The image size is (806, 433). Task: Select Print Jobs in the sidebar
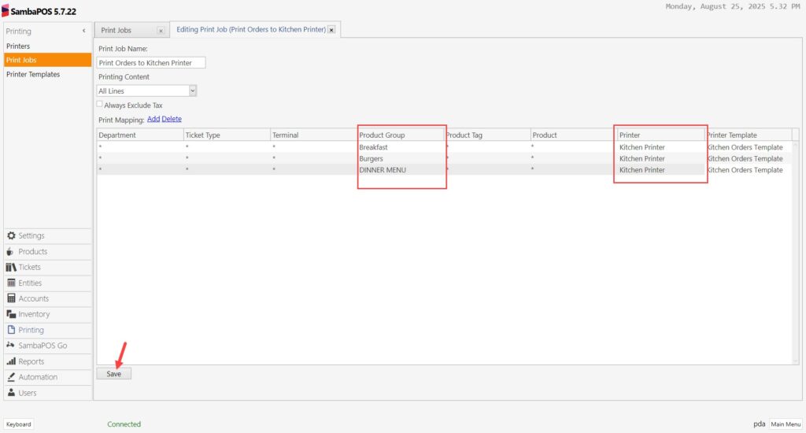pyautogui.click(x=47, y=60)
